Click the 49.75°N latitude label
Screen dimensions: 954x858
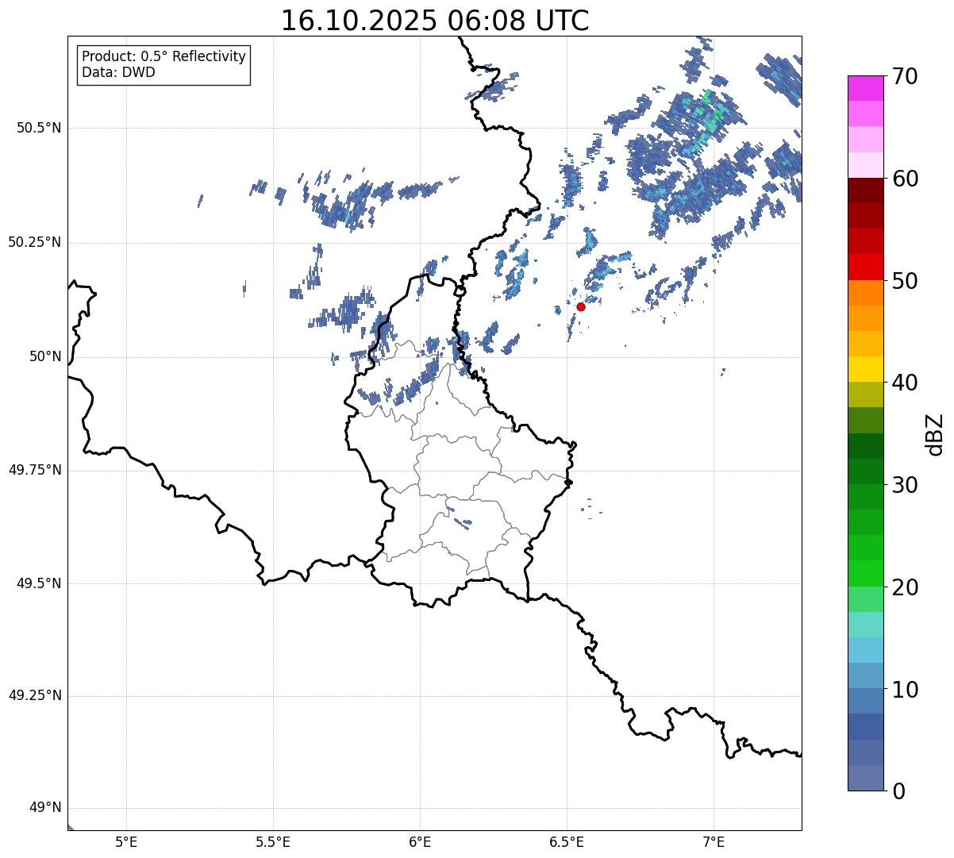tap(35, 470)
